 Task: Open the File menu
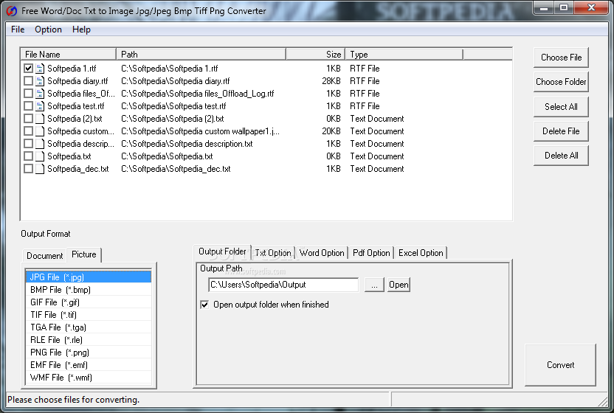pyautogui.click(x=18, y=29)
